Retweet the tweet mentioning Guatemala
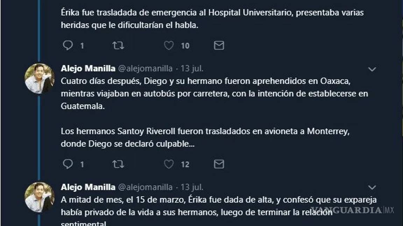The image size is (403, 226). (x=118, y=164)
